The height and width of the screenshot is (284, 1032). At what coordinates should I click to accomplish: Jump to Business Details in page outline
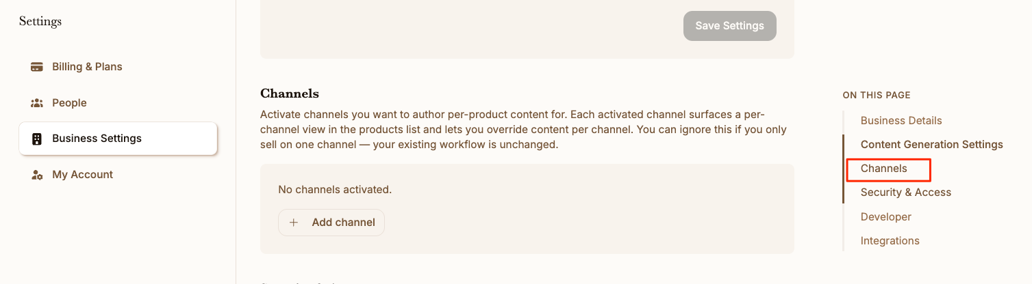pos(901,121)
